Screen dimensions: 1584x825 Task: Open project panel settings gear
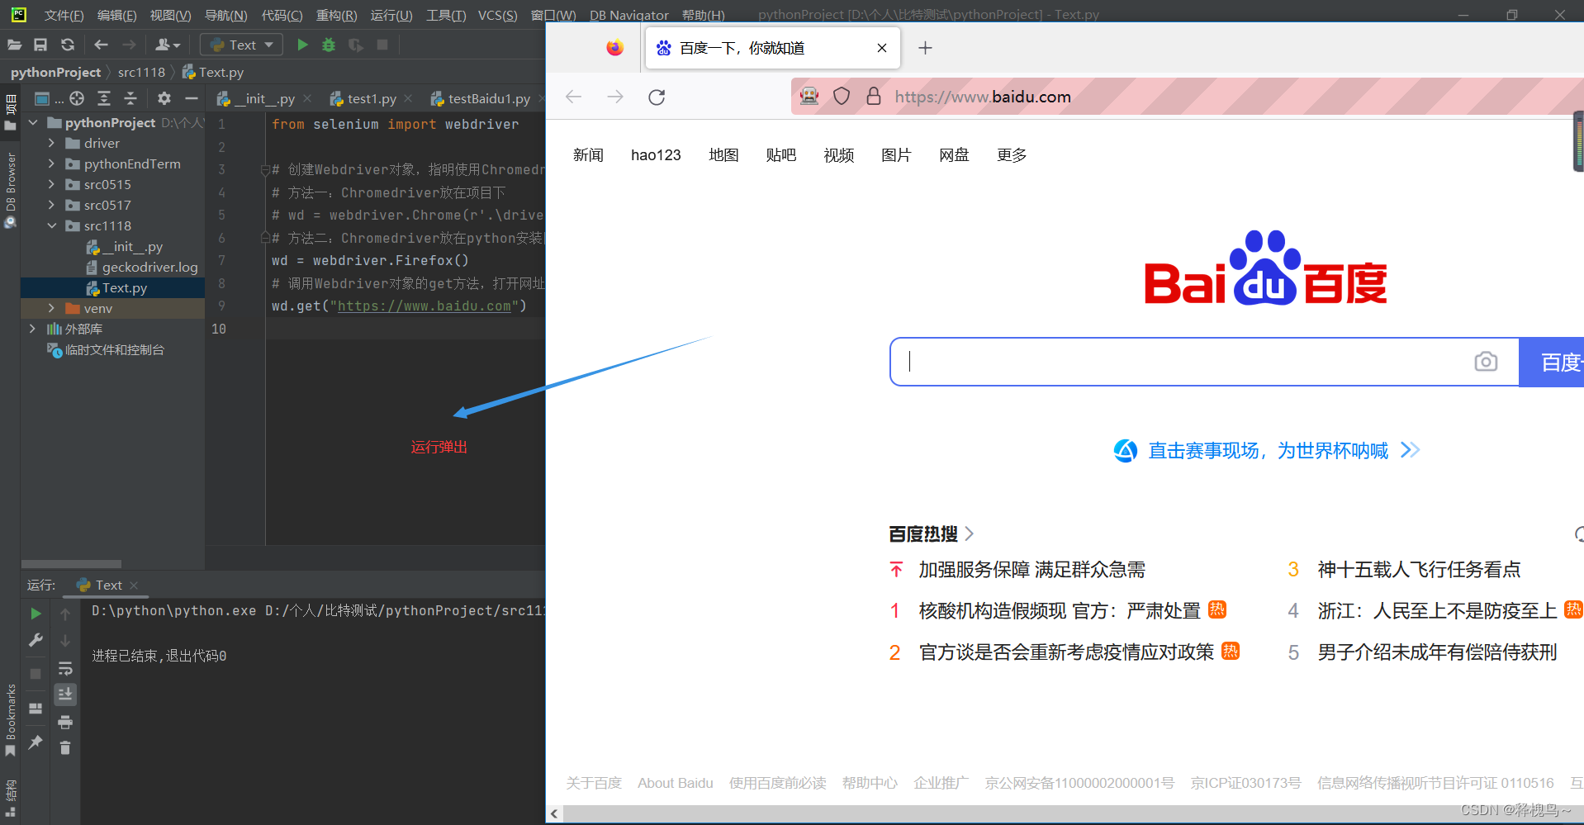164,98
